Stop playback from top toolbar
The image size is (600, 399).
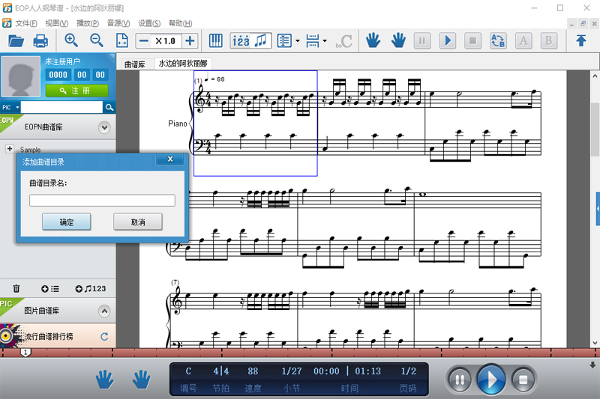473,40
